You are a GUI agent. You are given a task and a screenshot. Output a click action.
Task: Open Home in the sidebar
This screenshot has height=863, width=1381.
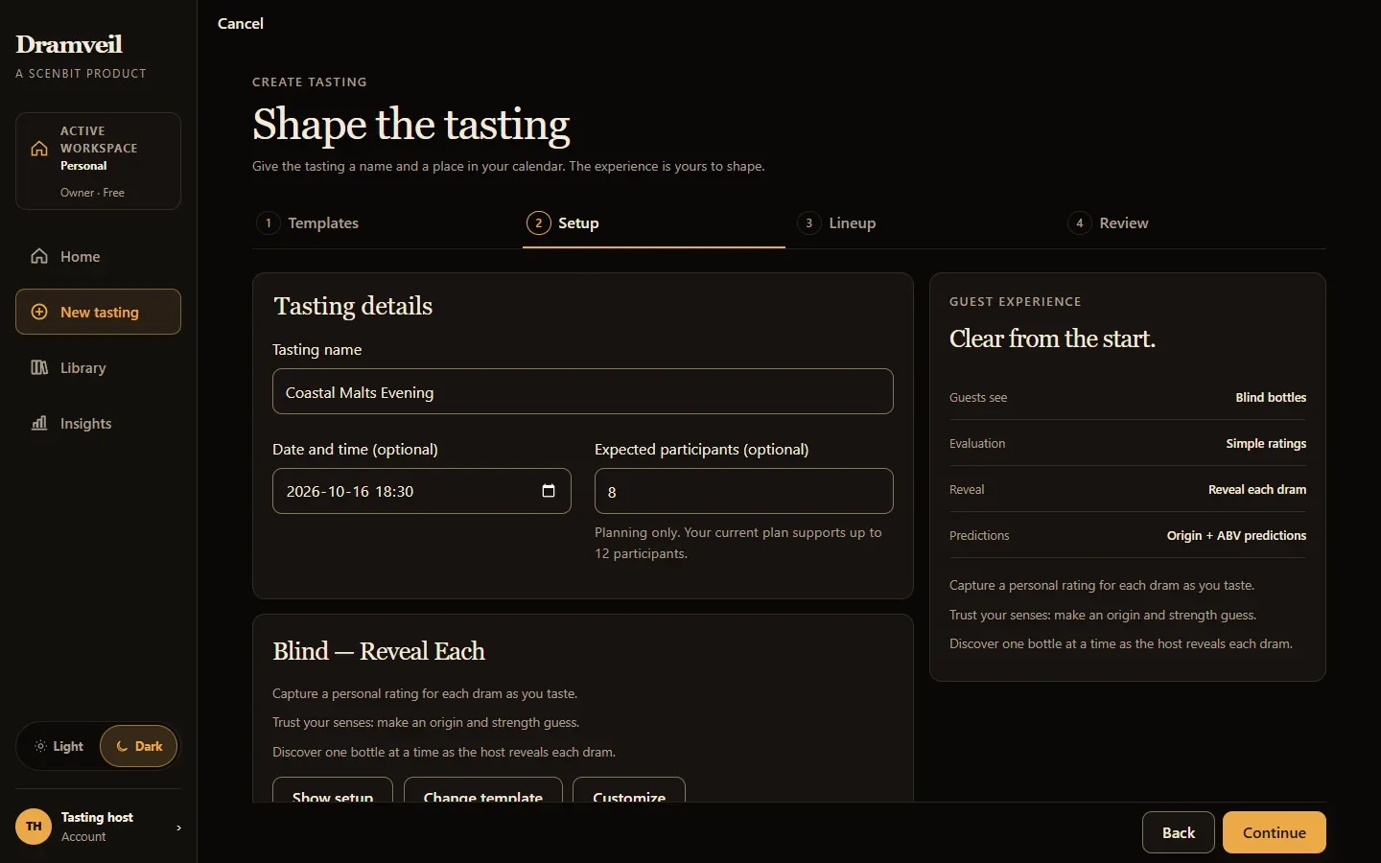click(98, 256)
